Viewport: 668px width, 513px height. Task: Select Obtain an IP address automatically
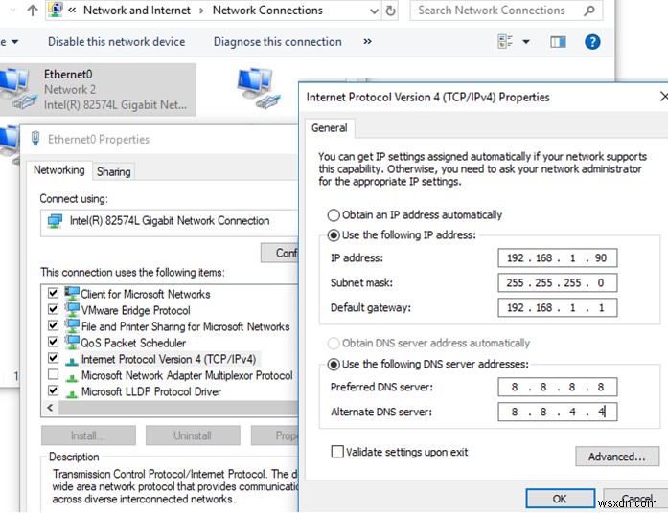pos(334,214)
